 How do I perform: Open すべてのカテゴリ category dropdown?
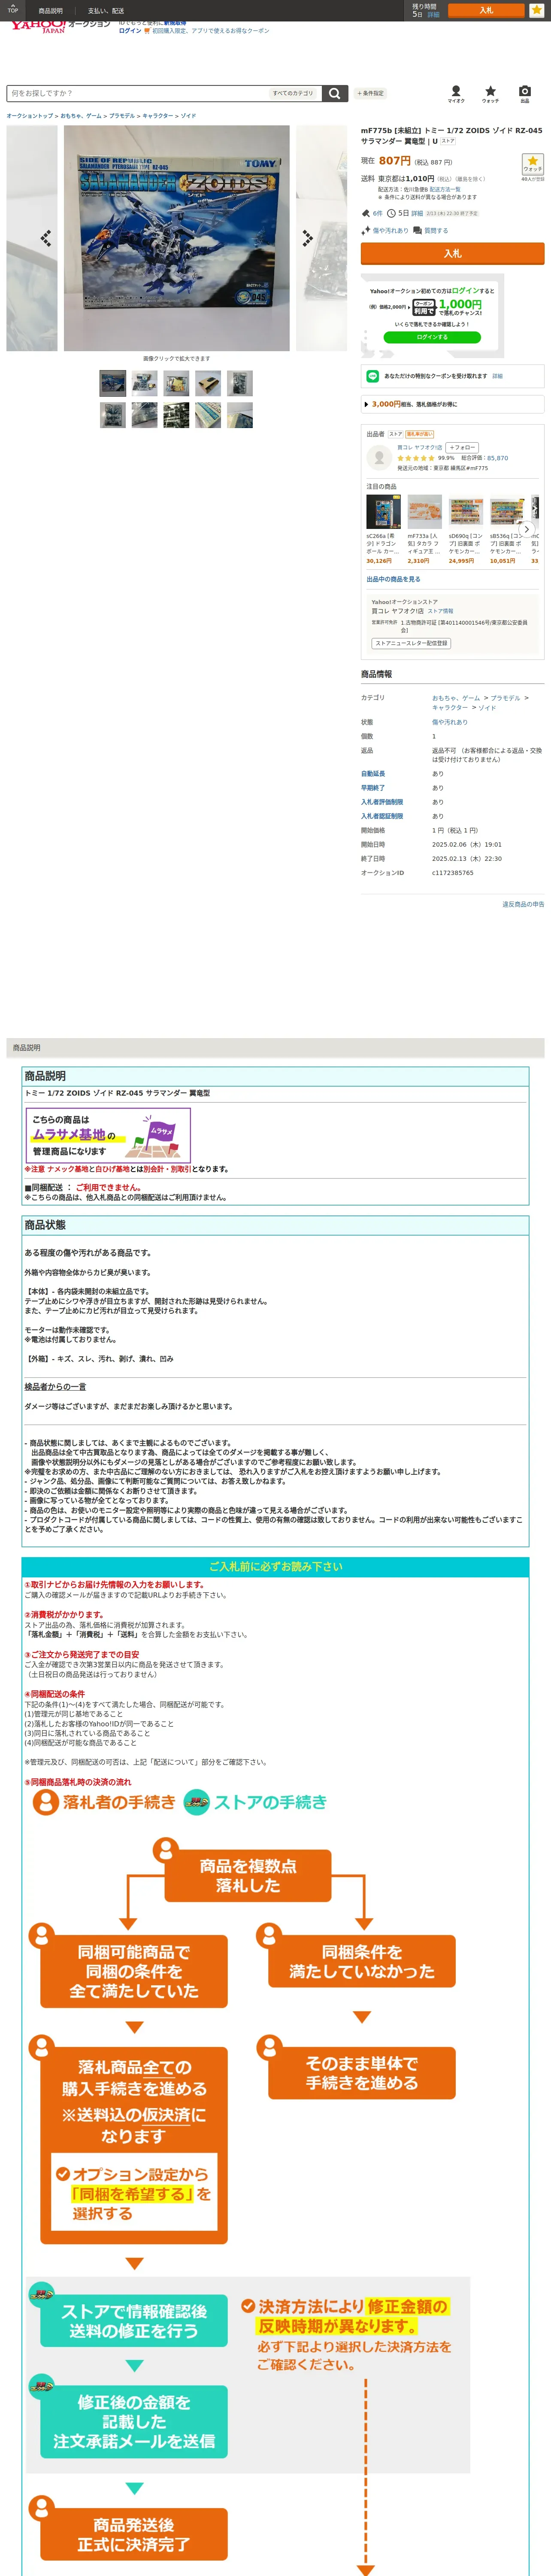tap(293, 93)
